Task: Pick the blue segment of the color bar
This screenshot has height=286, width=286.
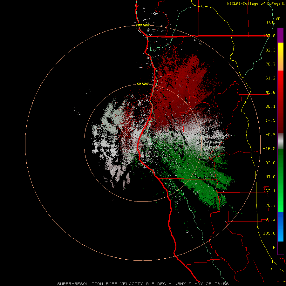Action: pos(281,227)
